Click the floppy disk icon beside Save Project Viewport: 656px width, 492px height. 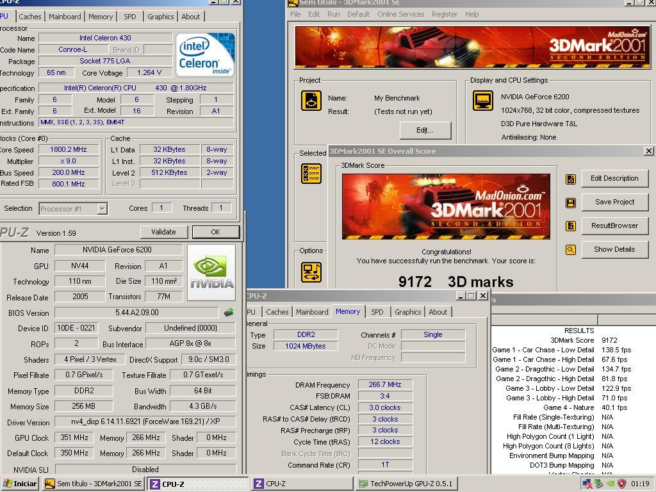571,203
